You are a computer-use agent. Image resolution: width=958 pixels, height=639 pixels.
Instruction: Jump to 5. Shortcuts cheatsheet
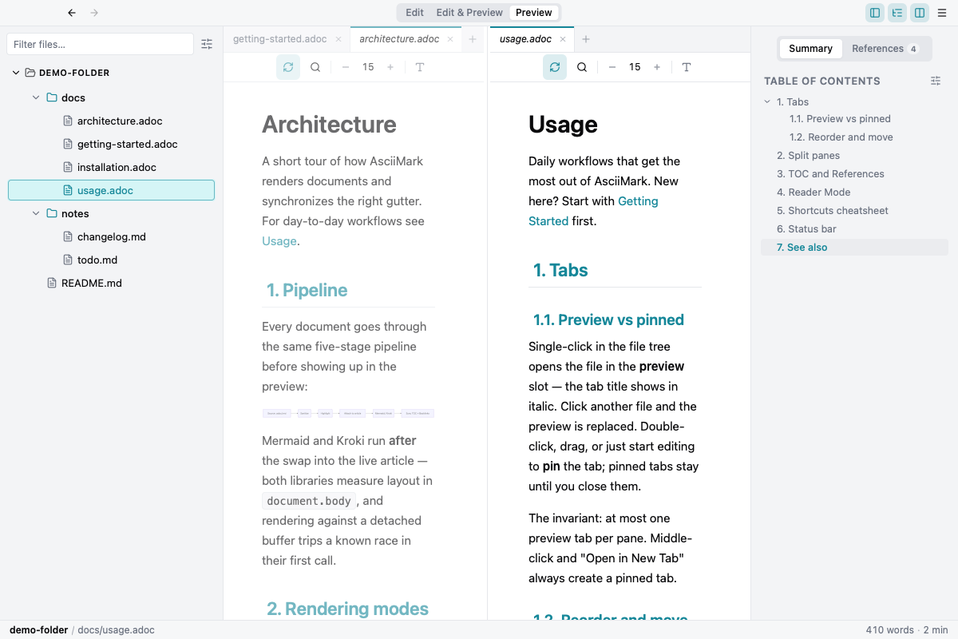click(x=833, y=211)
